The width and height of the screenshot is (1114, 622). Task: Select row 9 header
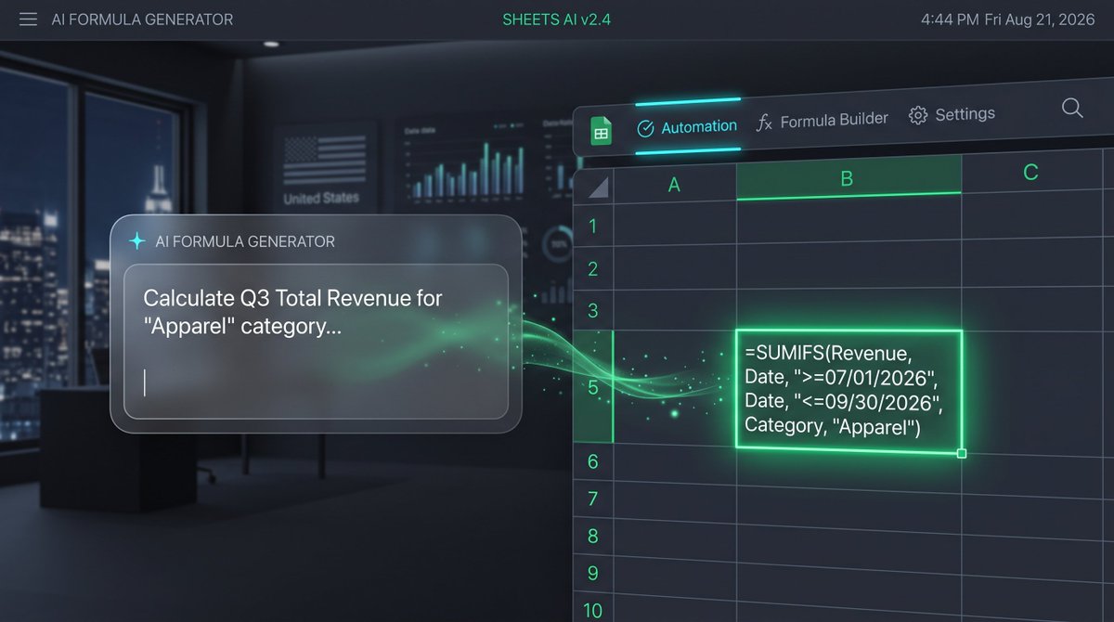593,574
